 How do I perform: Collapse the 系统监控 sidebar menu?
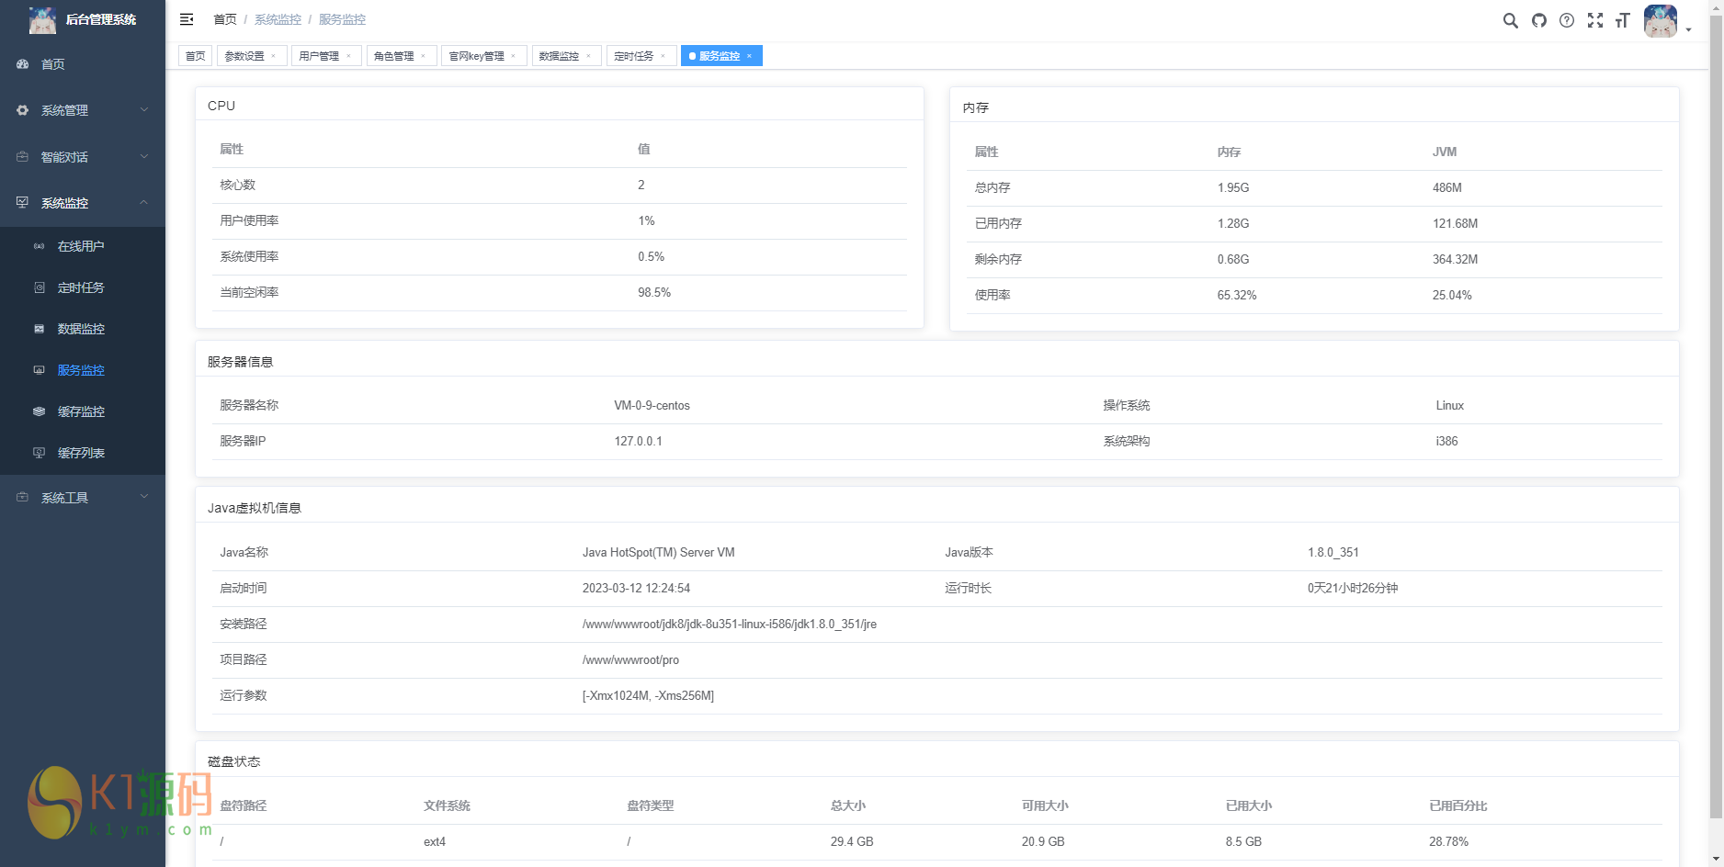coord(83,203)
